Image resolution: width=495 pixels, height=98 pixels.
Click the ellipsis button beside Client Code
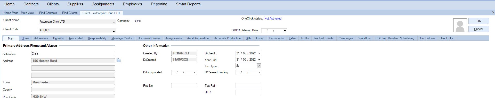[x=114, y=31]
